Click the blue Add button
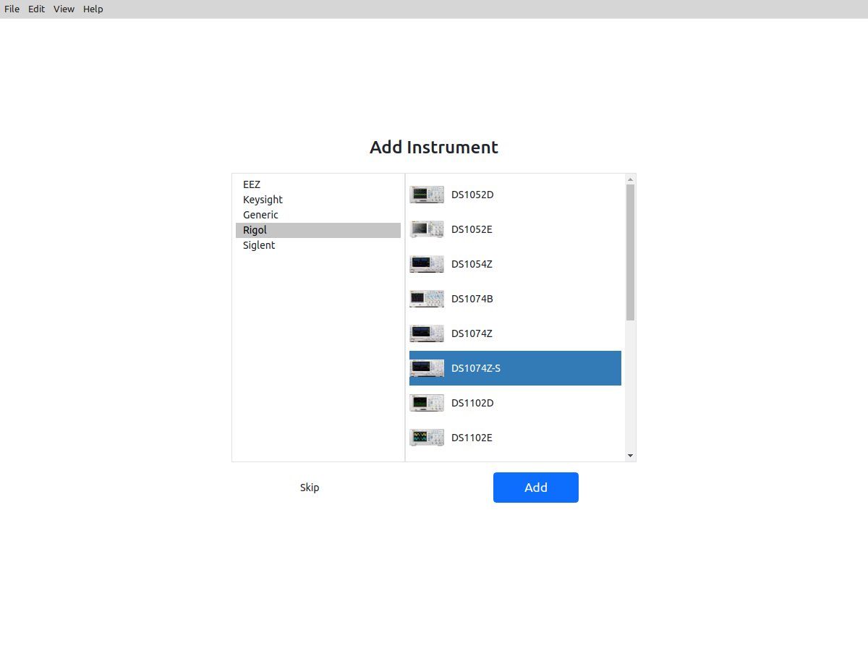 click(x=536, y=488)
